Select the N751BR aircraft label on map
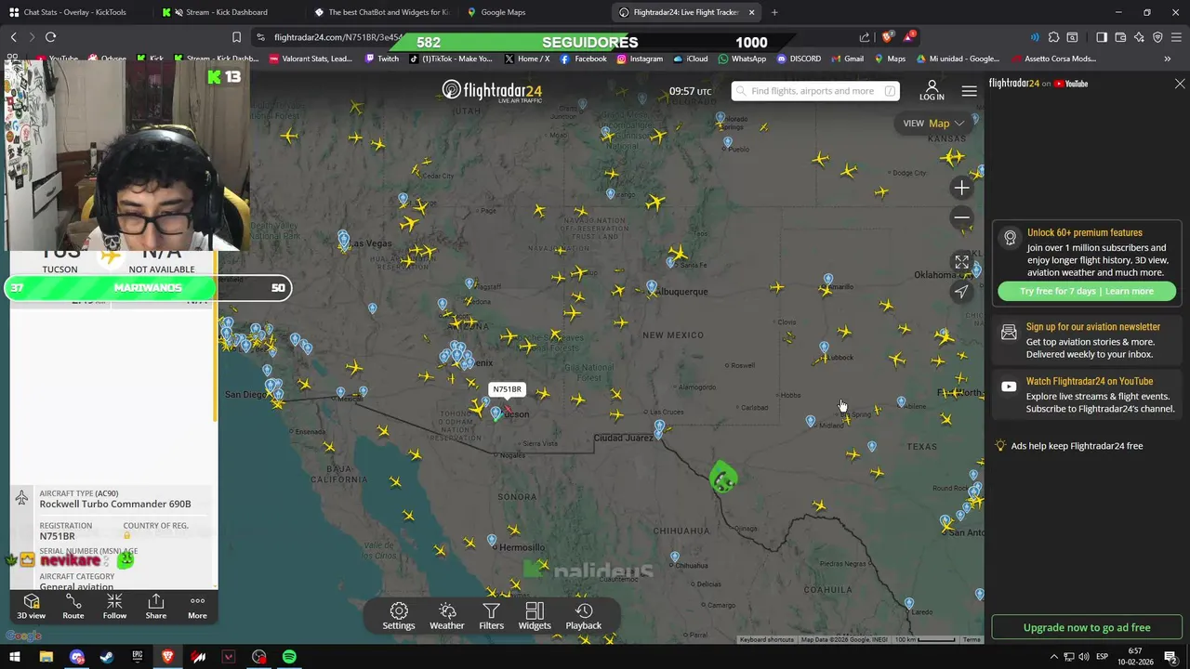This screenshot has height=669, width=1190. click(x=507, y=389)
